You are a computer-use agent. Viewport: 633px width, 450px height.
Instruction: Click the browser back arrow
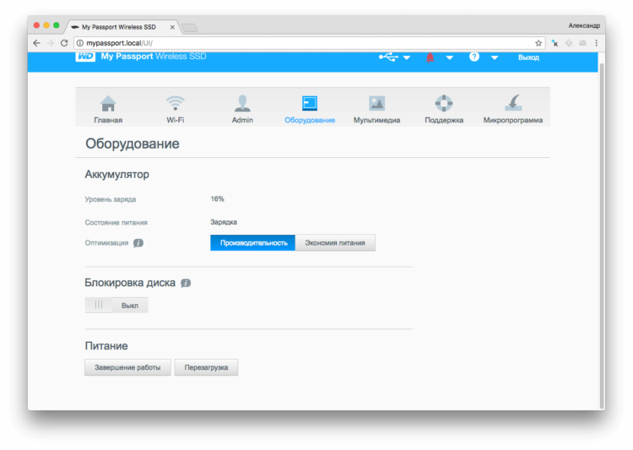(x=37, y=43)
